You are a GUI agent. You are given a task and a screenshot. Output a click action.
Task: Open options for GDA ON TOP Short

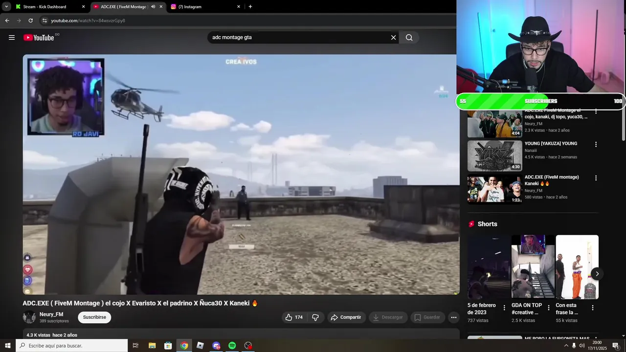(548, 308)
